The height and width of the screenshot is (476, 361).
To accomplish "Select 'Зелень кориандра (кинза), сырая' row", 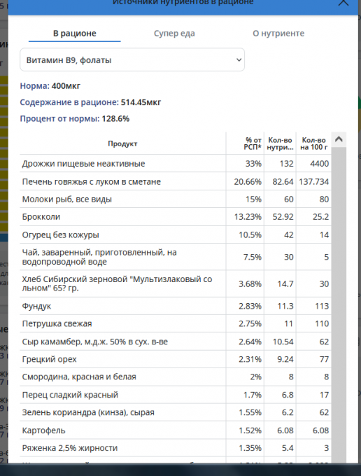I will point(176,412).
